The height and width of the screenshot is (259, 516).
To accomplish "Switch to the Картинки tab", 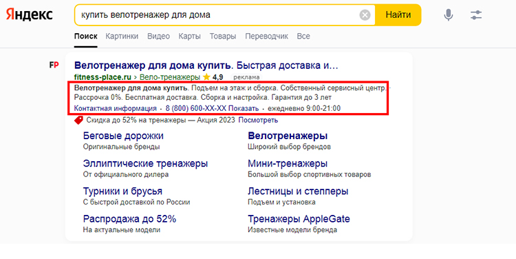I will (x=122, y=37).
